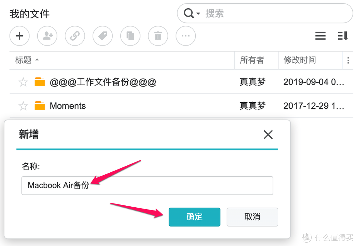This screenshot has width=357, height=246.
Task: Open the sort order icon
Action: tap(343, 36)
